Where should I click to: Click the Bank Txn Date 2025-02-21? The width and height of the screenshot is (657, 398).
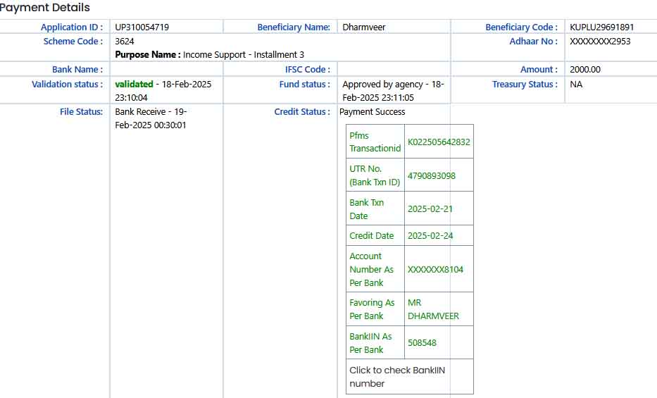(430, 209)
